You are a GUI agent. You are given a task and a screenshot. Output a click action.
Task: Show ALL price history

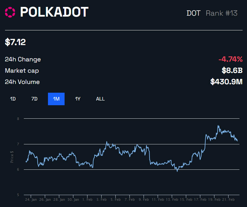click(x=100, y=99)
